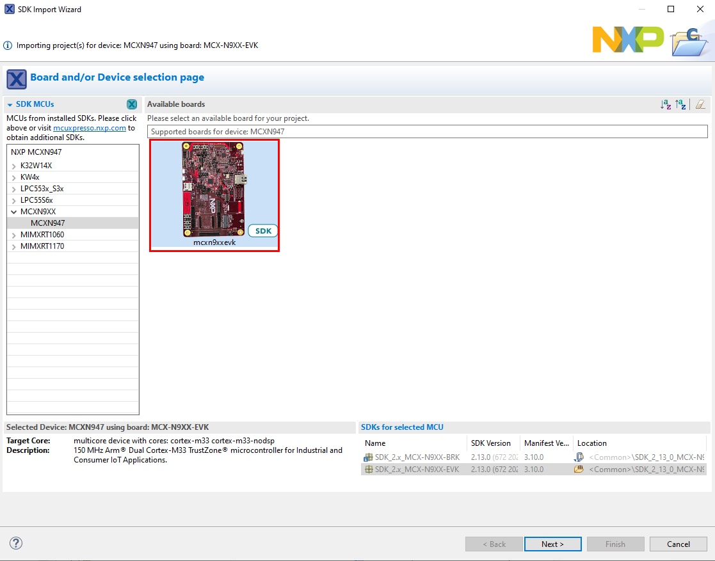The width and height of the screenshot is (715, 561).
Task: Click the eraser clear-filter icon
Action: [700, 104]
